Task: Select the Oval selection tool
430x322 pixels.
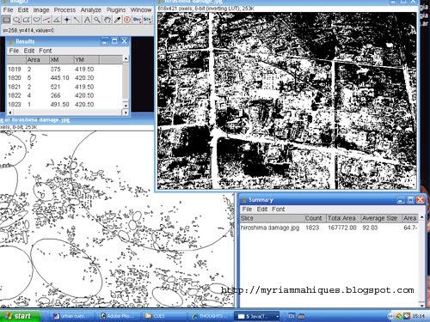Action: coord(16,20)
